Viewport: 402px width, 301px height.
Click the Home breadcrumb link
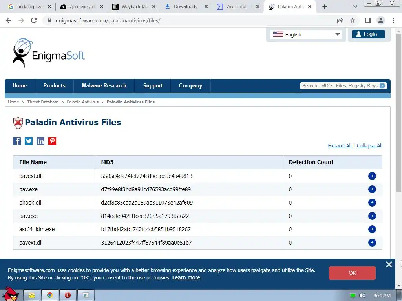[13, 102]
